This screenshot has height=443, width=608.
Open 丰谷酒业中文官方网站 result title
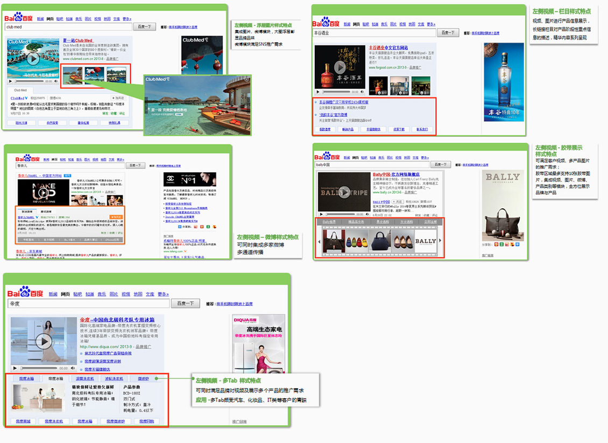point(388,48)
